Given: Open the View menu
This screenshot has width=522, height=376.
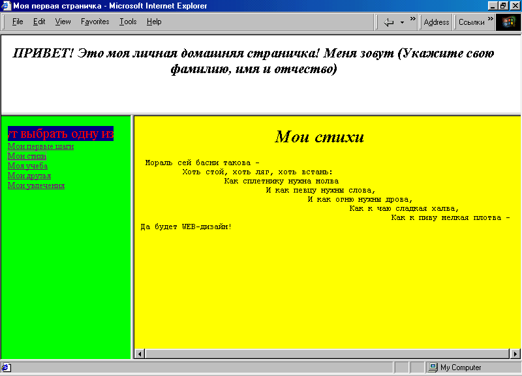Looking at the screenshot, I should click(x=63, y=22).
